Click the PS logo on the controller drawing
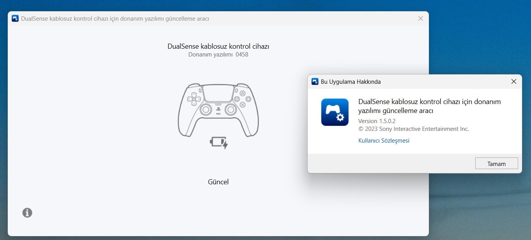This screenshot has width=531, height=240. coord(218,110)
